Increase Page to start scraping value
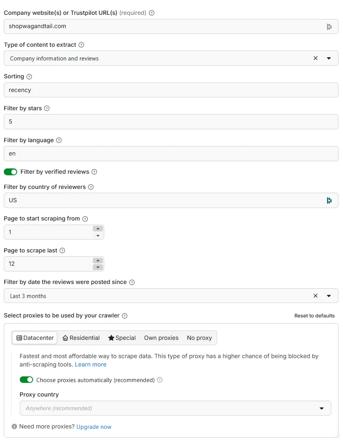 (98, 228)
